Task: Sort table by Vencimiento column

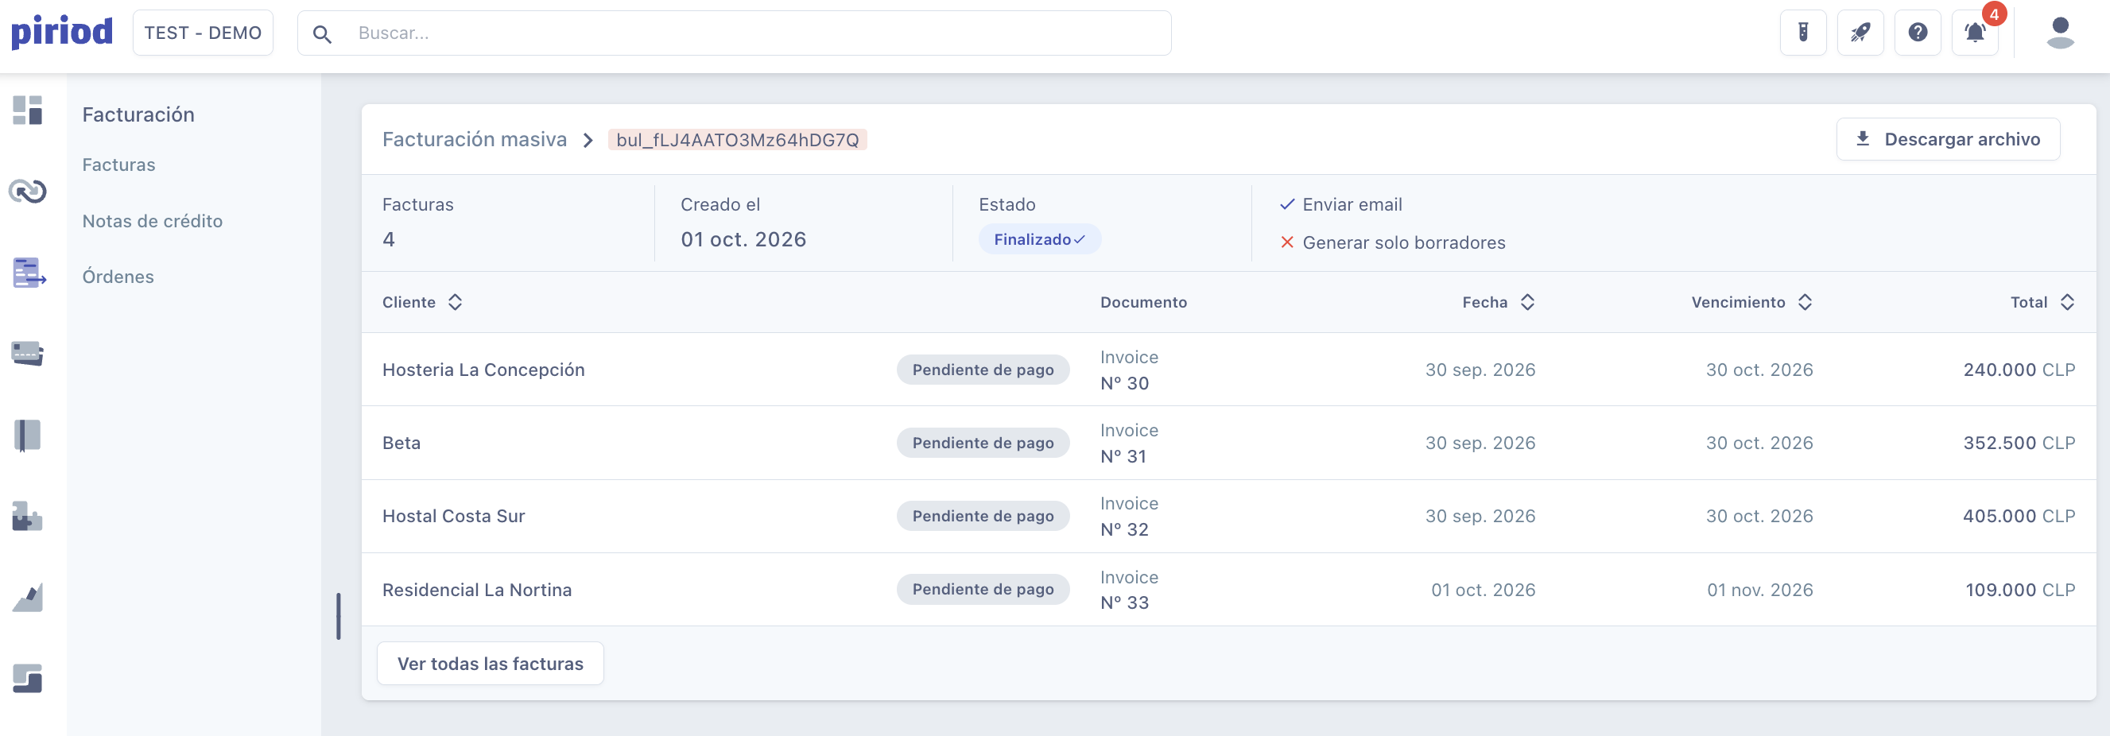Action: pos(1752,302)
